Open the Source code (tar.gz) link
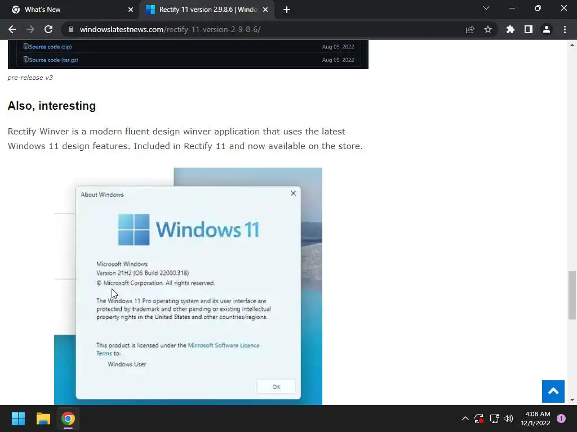 click(x=54, y=60)
